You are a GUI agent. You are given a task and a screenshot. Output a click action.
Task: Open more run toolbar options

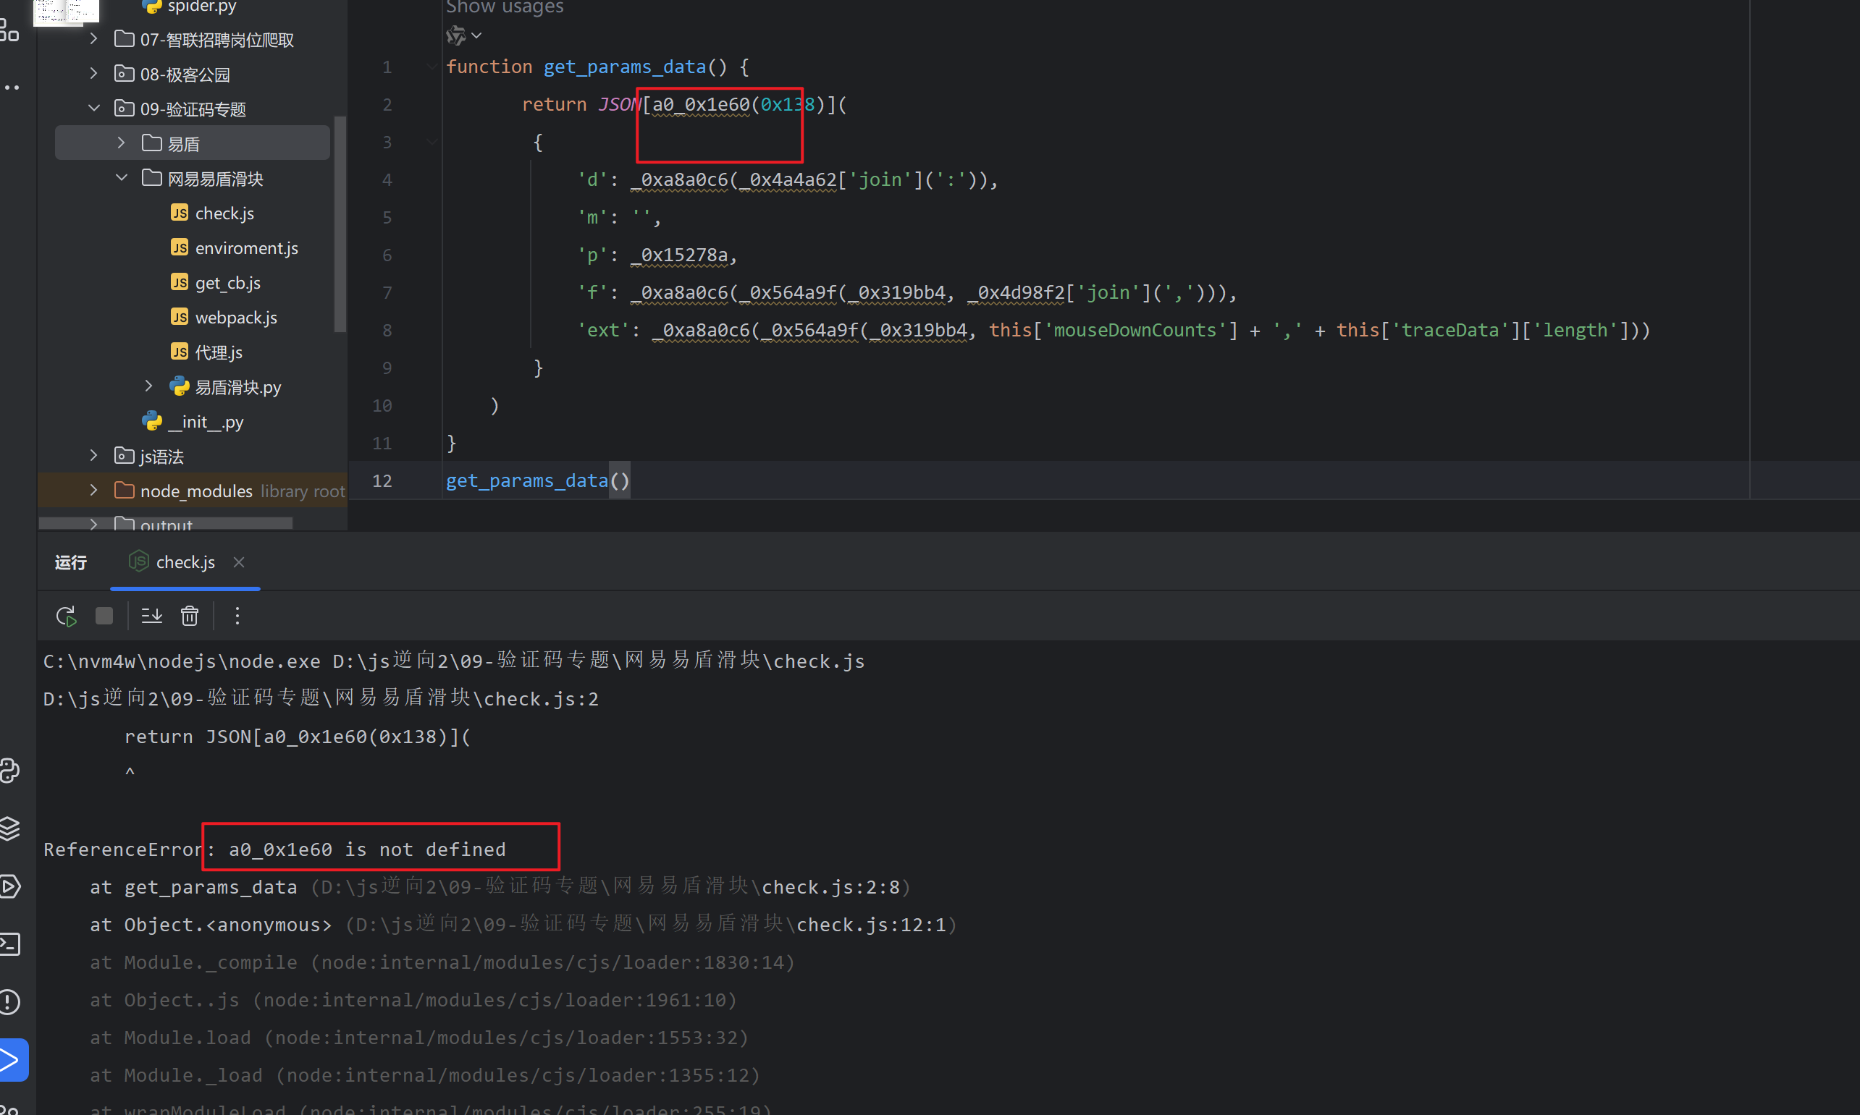coord(237,616)
